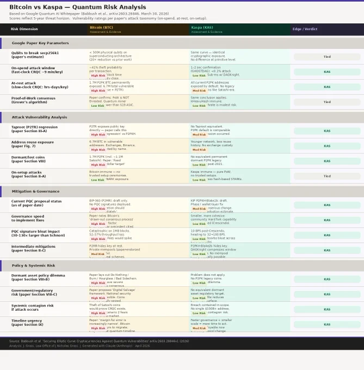
Task: Click the 'KAS' verdict in the signature bloat row
Action: click(327, 235)
